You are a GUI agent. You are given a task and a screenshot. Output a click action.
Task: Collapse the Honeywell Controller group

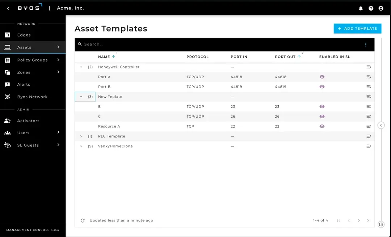point(81,67)
